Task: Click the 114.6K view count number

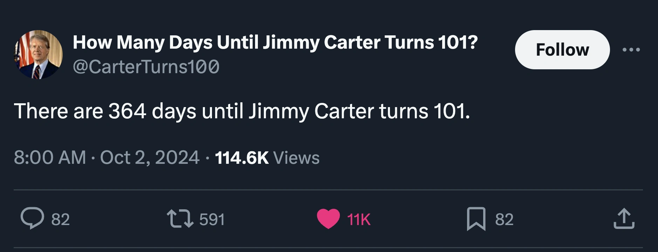Action: click(241, 157)
